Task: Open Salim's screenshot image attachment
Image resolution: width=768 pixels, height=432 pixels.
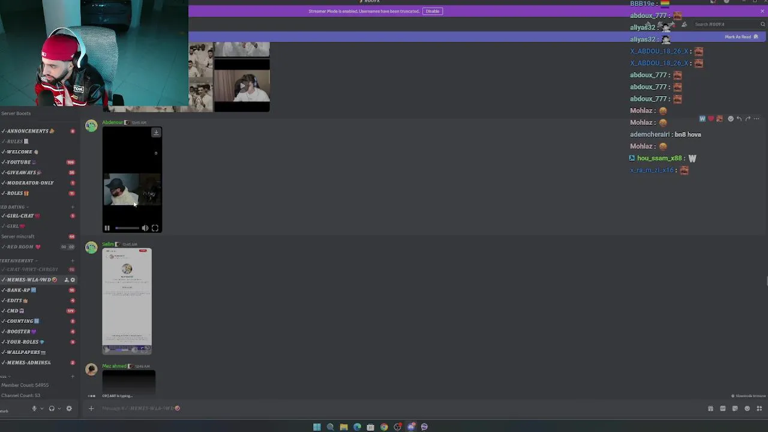Action: [x=127, y=301]
